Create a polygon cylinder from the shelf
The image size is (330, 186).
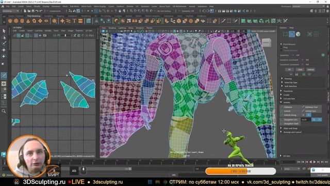(x=22, y=21)
